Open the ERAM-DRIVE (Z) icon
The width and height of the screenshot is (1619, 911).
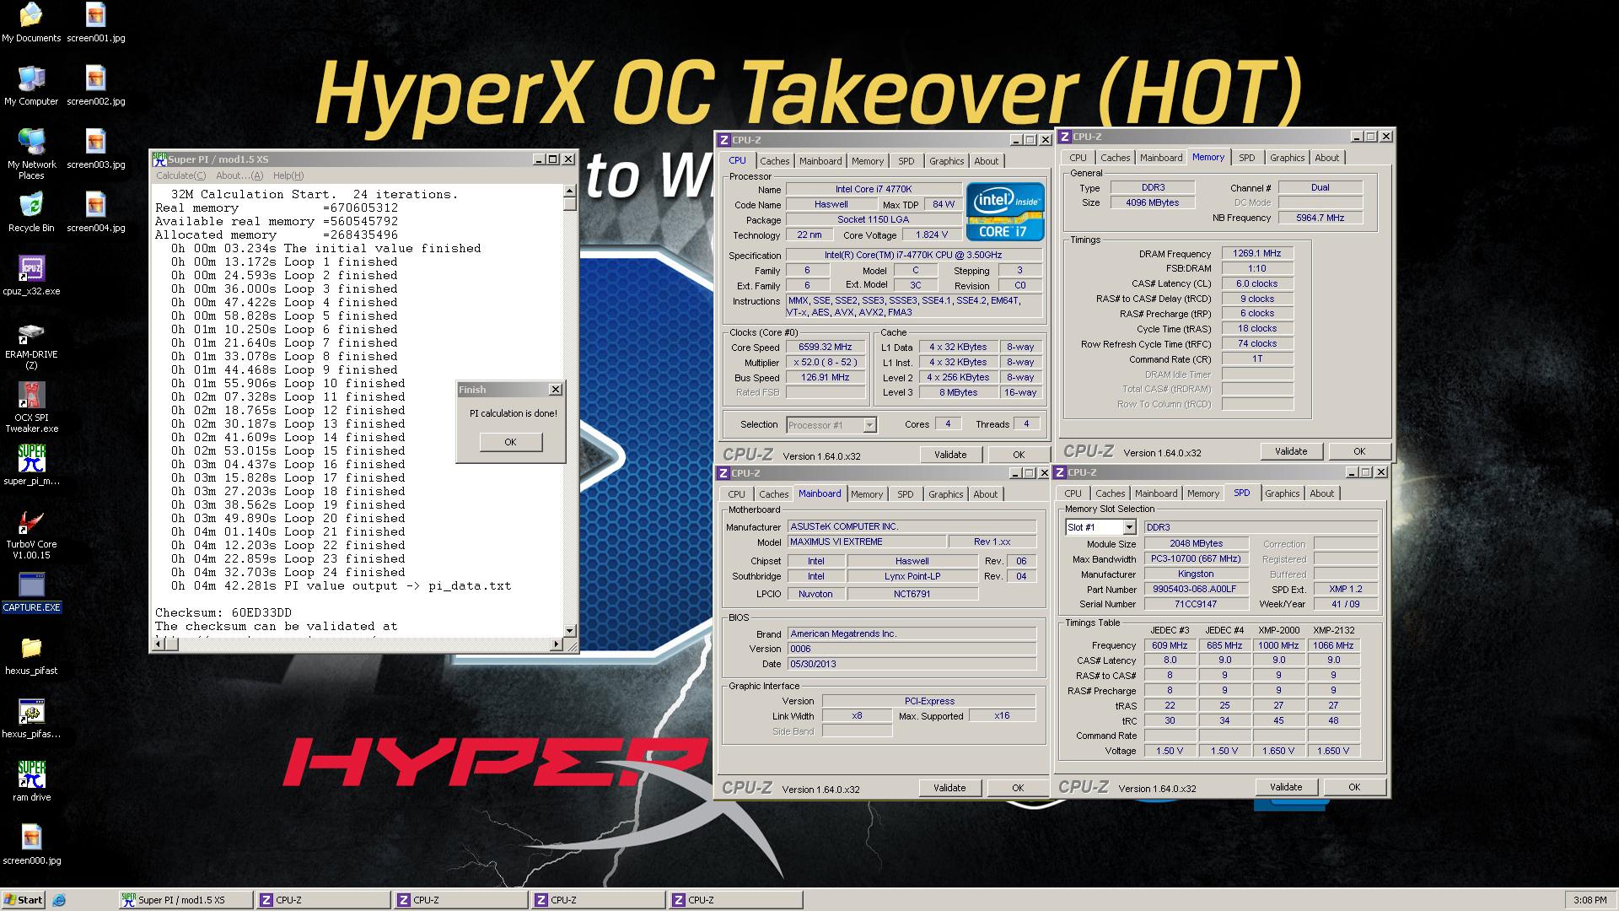(x=31, y=345)
